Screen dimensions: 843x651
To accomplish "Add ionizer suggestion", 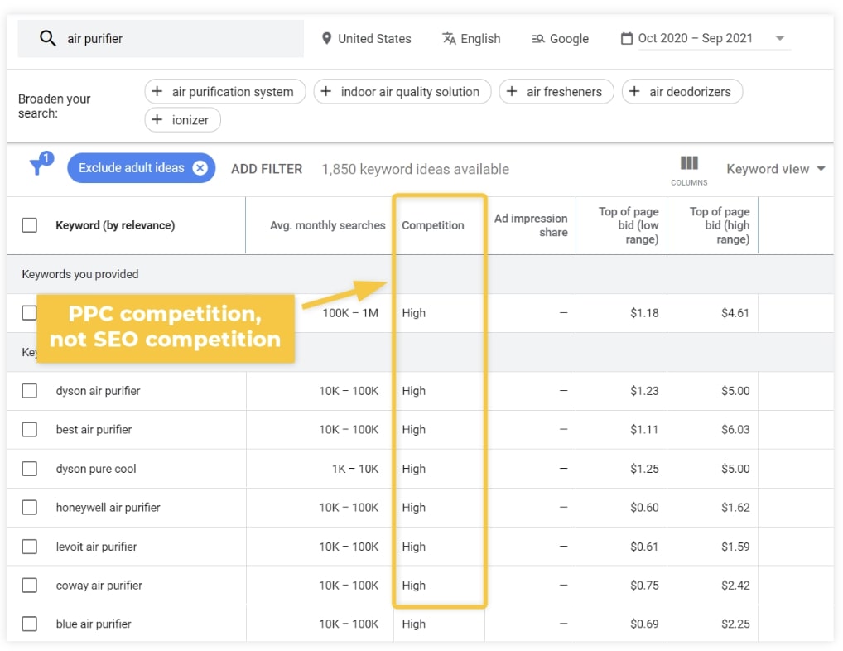I will [x=182, y=119].
